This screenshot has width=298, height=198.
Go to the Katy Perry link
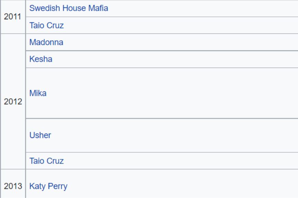point(48,186)
